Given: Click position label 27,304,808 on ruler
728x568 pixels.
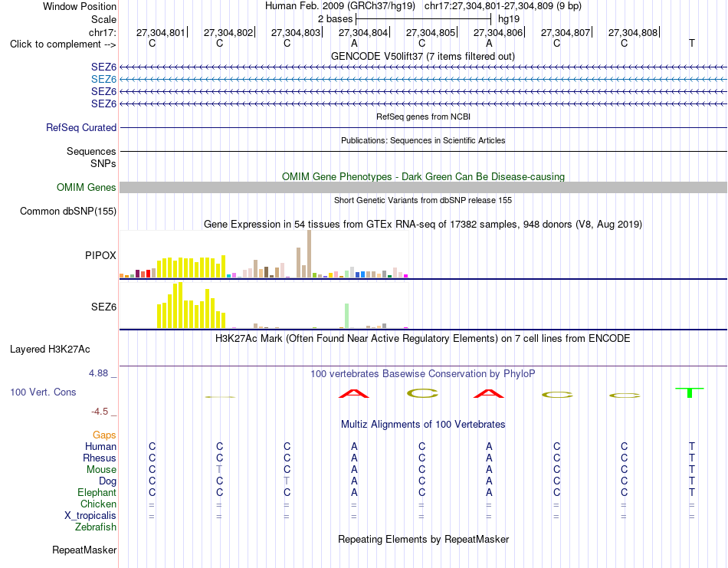Looking at the screenshot, I should coord(632,32).
